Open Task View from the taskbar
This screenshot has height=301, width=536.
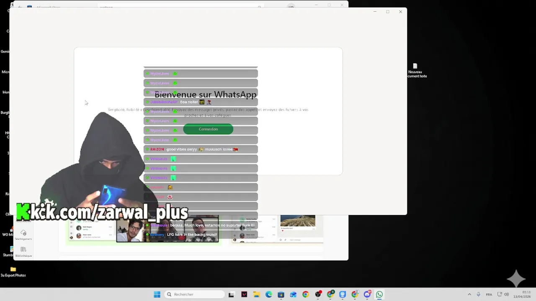[231, 294]
